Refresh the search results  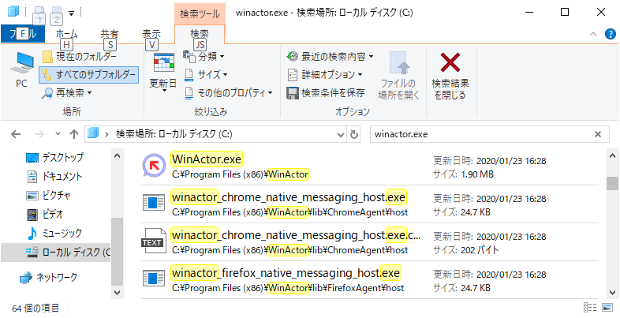point(354,134)
